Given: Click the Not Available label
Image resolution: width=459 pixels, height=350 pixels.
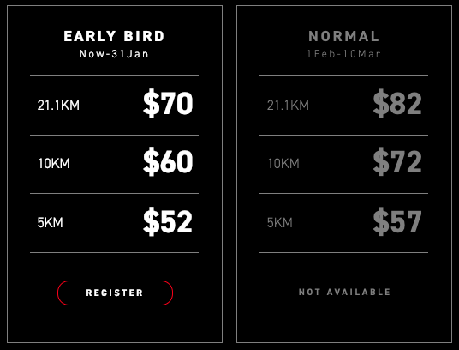Looking at the screenshot, I should point(344,292).
